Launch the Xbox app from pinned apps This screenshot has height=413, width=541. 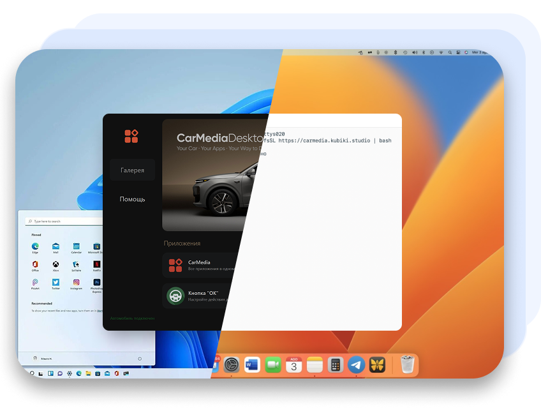click(x=56, y=264)
